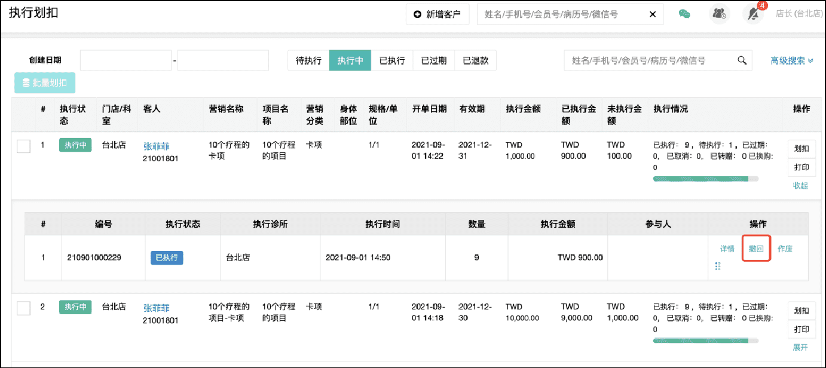The width and height of the screenshot is (826, 368).
Task: Check the checkbox for row 1
Action: pyautogui.click(x=23, y=146)
